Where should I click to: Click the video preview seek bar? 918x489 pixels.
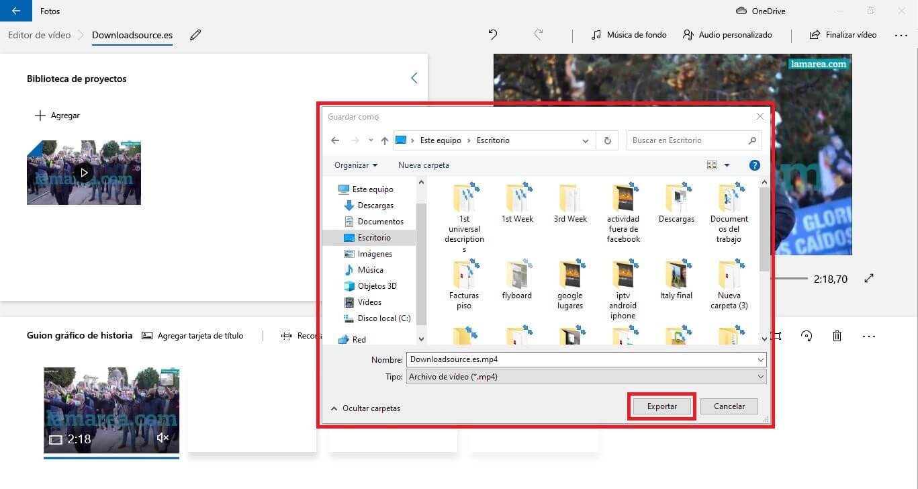click(790, 278)
